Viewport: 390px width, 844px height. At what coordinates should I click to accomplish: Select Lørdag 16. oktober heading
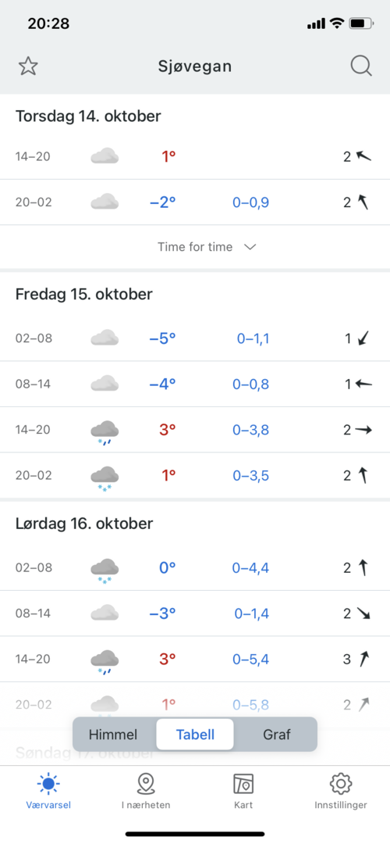[x=84, y=523]
